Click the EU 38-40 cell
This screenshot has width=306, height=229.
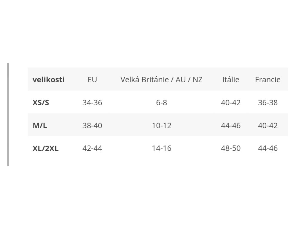point(92,126)
